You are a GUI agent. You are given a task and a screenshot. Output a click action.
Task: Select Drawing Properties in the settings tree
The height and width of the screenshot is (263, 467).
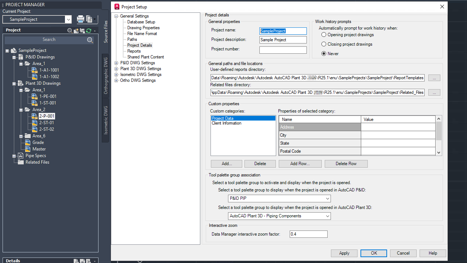coord(143,28)
